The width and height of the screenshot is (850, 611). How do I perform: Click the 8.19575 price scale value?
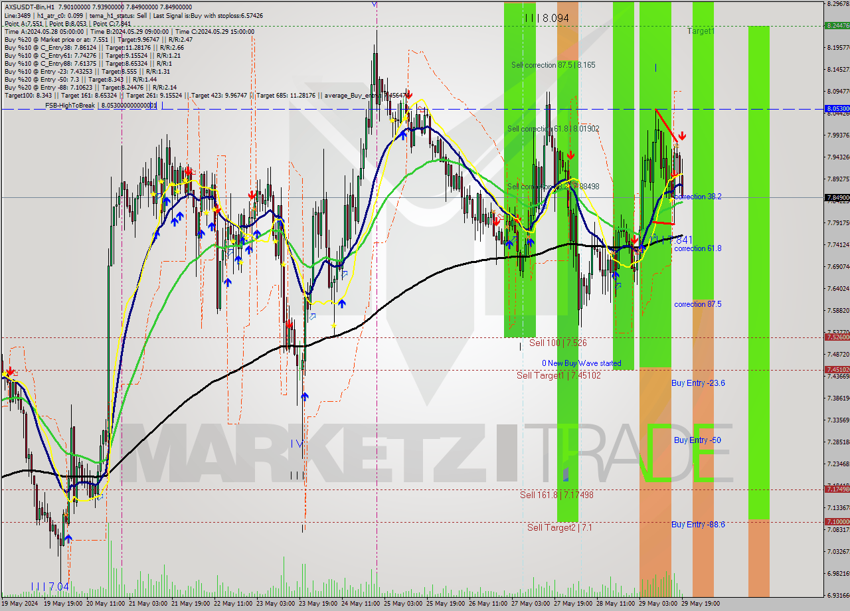tap(838, 48)
